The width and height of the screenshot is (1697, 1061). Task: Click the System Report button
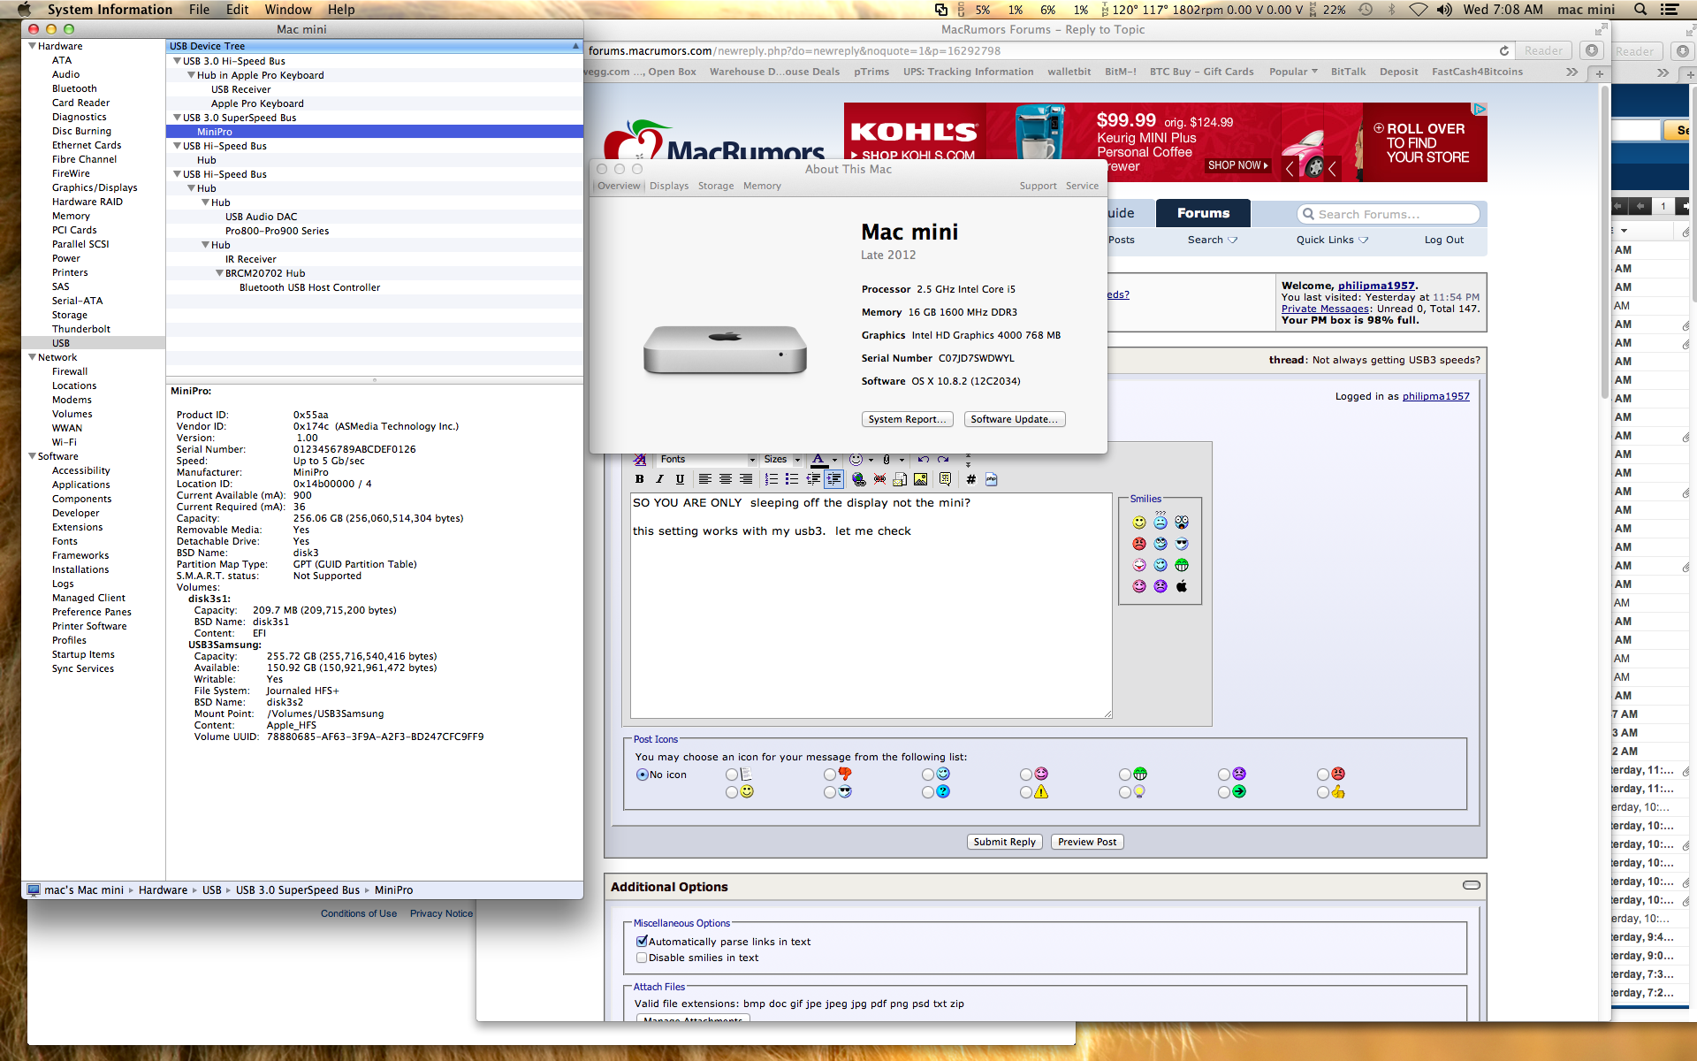pos(907,419)
